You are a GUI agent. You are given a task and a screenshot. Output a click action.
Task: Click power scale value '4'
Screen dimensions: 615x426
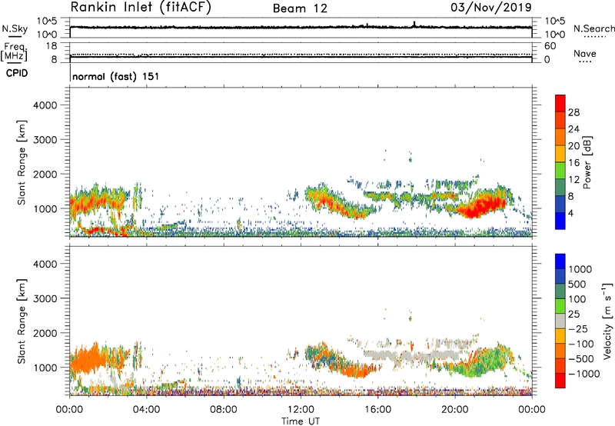pyautogui.click(x=571, y=213)
